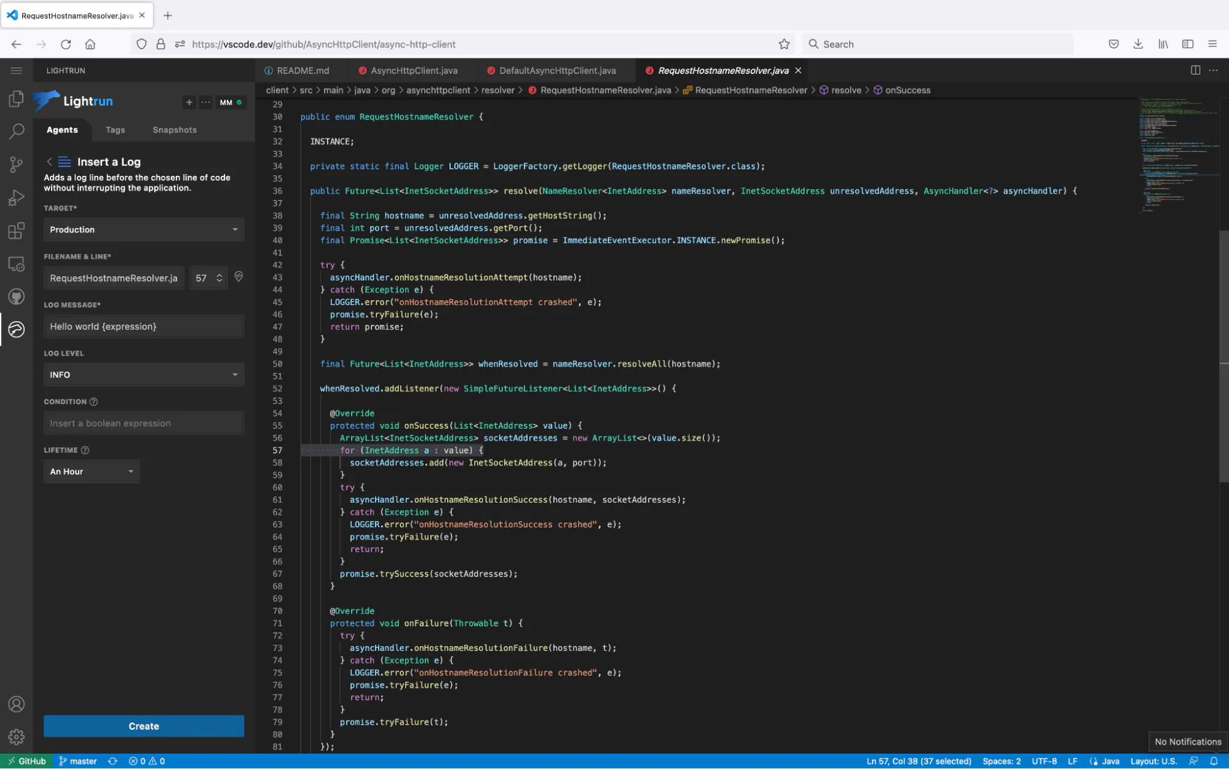Open the Remote Explorer view
The width and height of the screenshot is (1229, 769).
pos(17,263)
